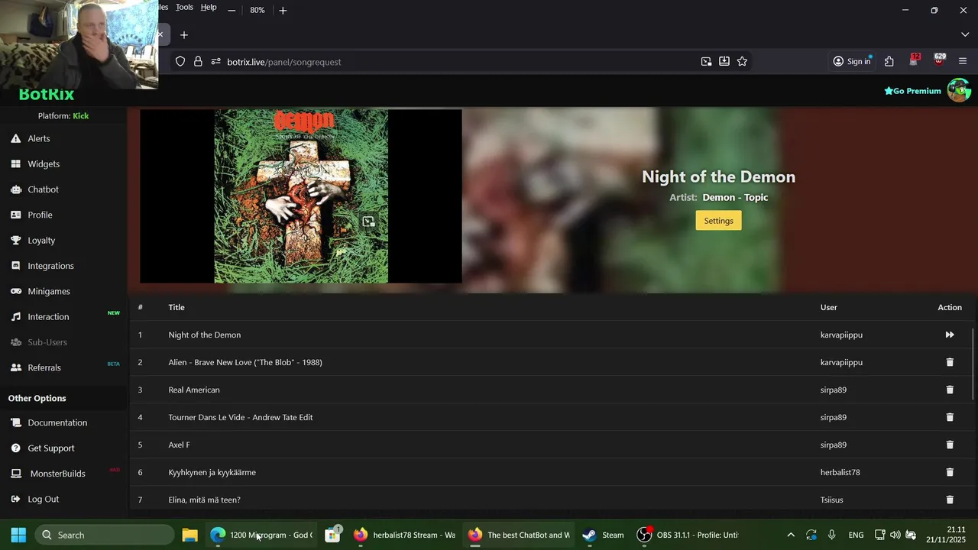
Task: Click Real American song title
Action: (x=194, y=390)
